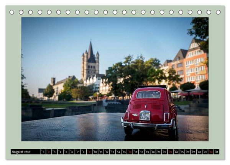The height and width of the screenshot is (165, 230).
Task: Select red Sunday day 23
Action: tap(171, 152)
